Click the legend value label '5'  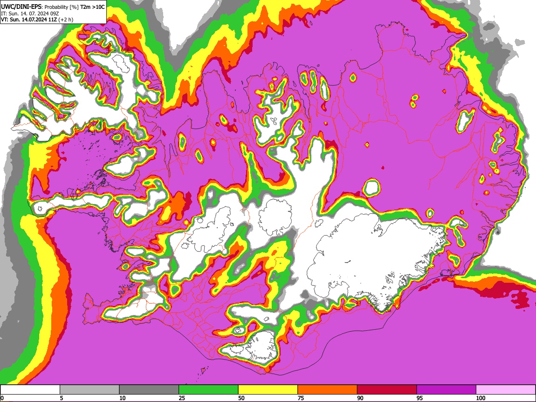(62, 398)
